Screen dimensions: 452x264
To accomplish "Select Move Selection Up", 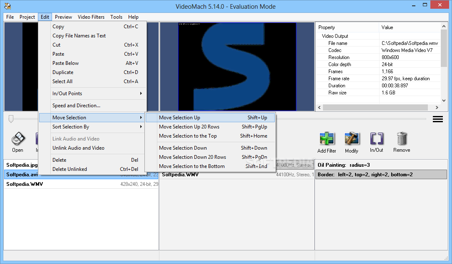I will pos(210,118).
